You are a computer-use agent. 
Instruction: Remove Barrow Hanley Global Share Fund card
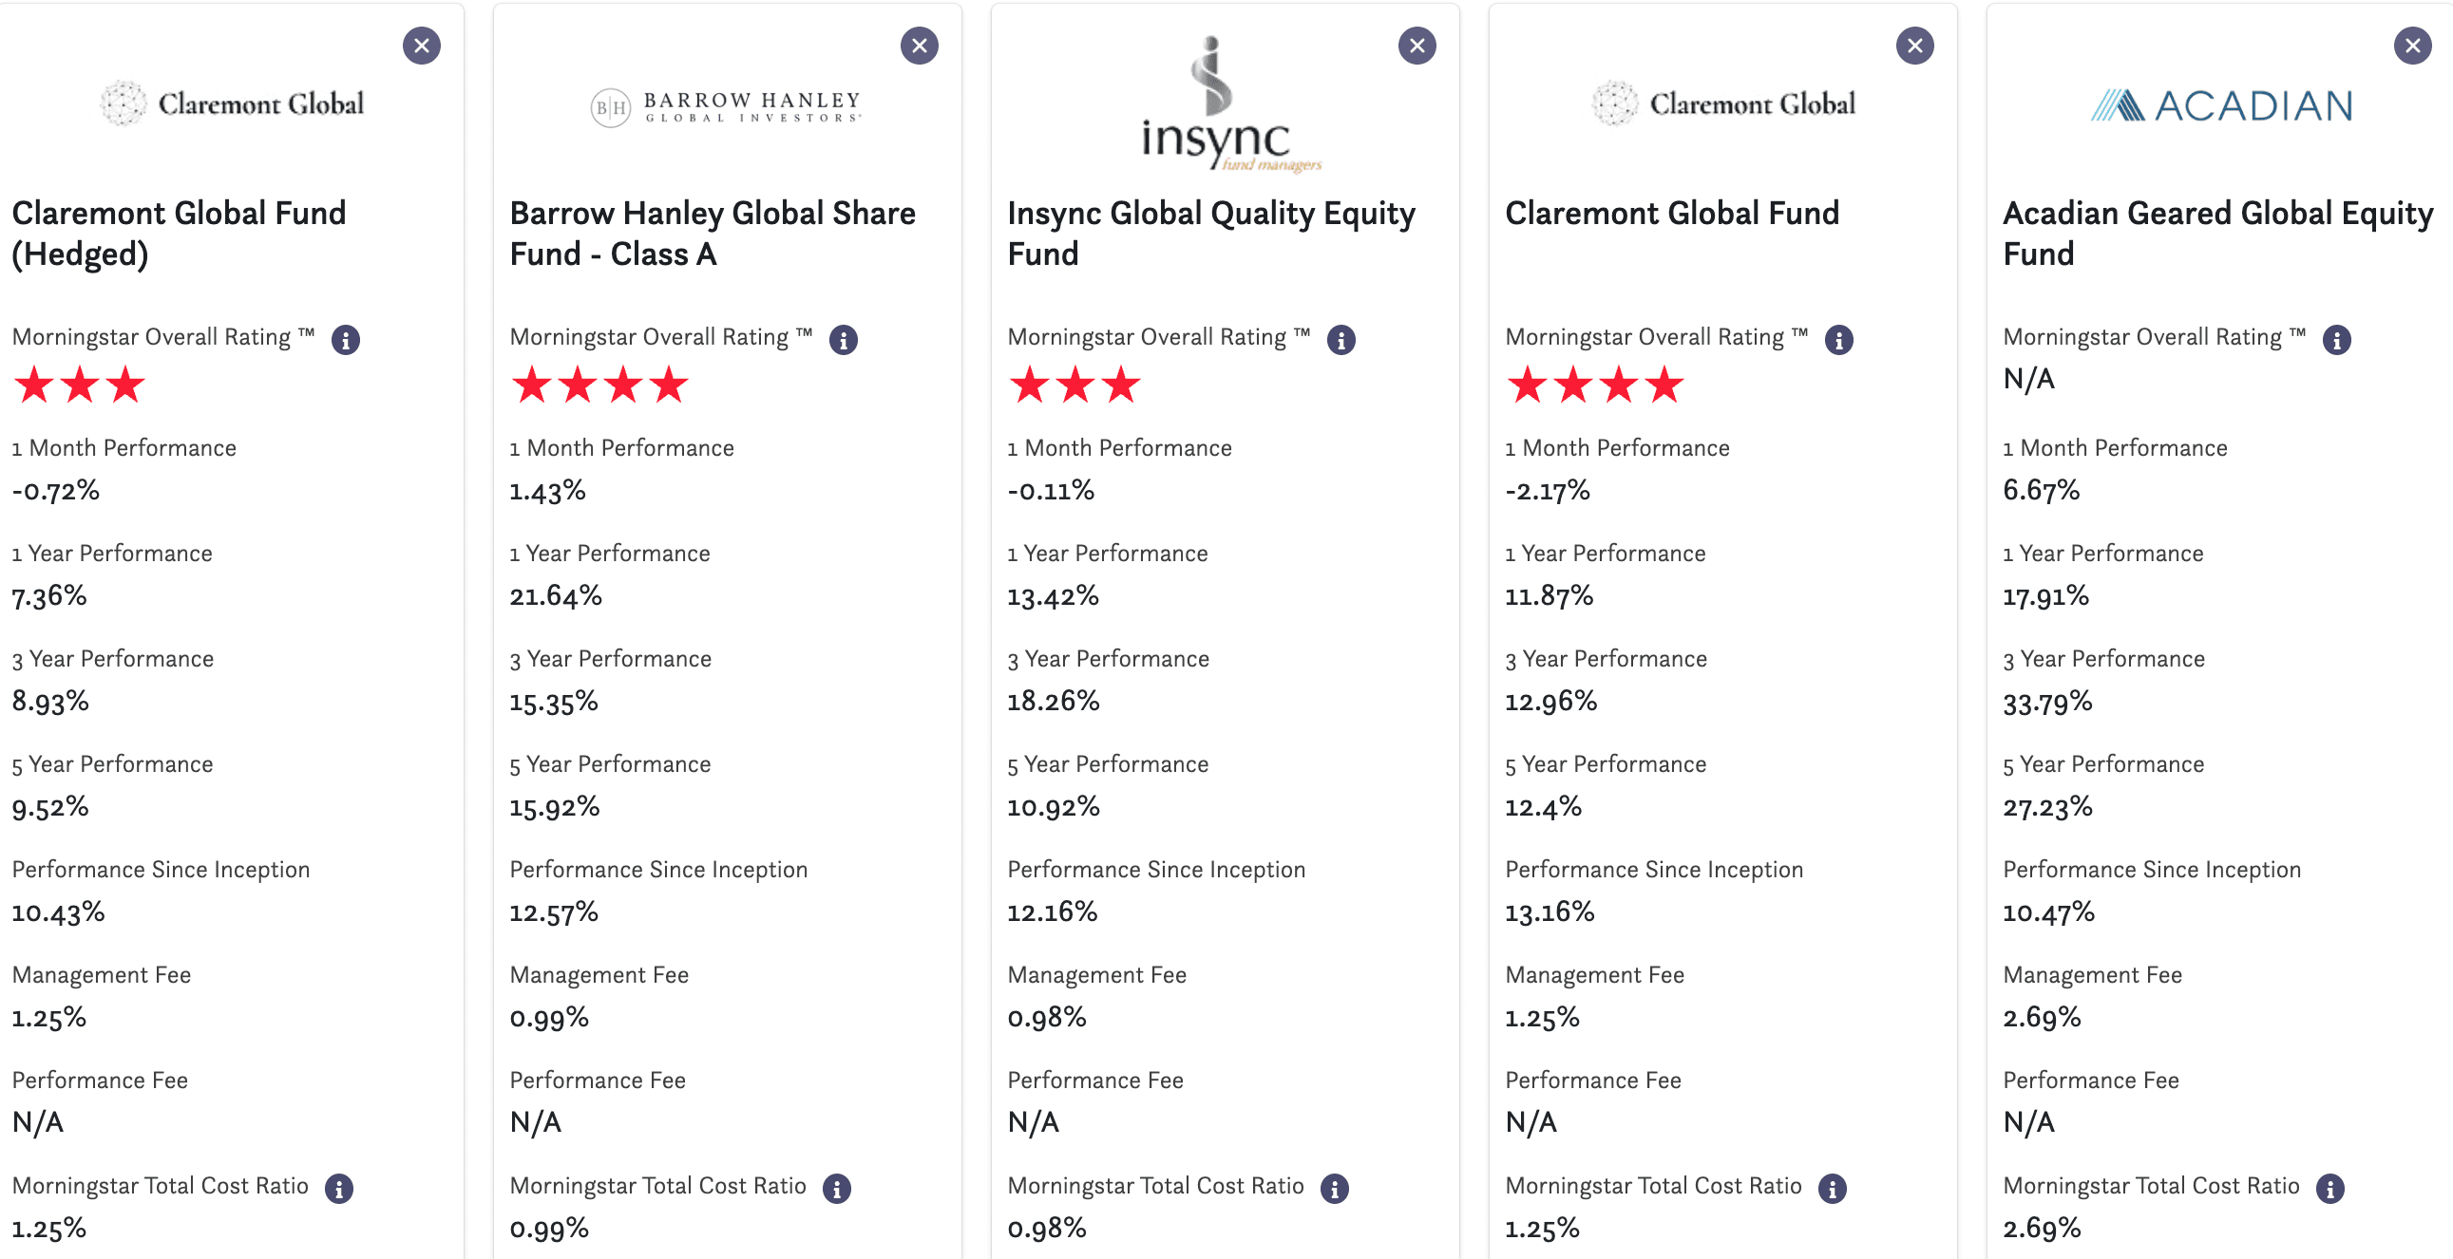coord(919,46)
